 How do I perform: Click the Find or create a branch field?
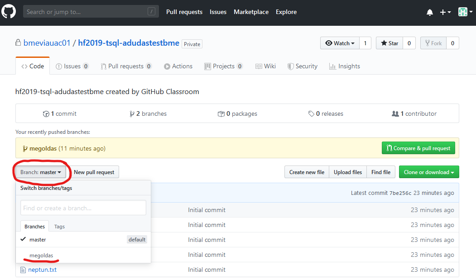tap(83, 208)
